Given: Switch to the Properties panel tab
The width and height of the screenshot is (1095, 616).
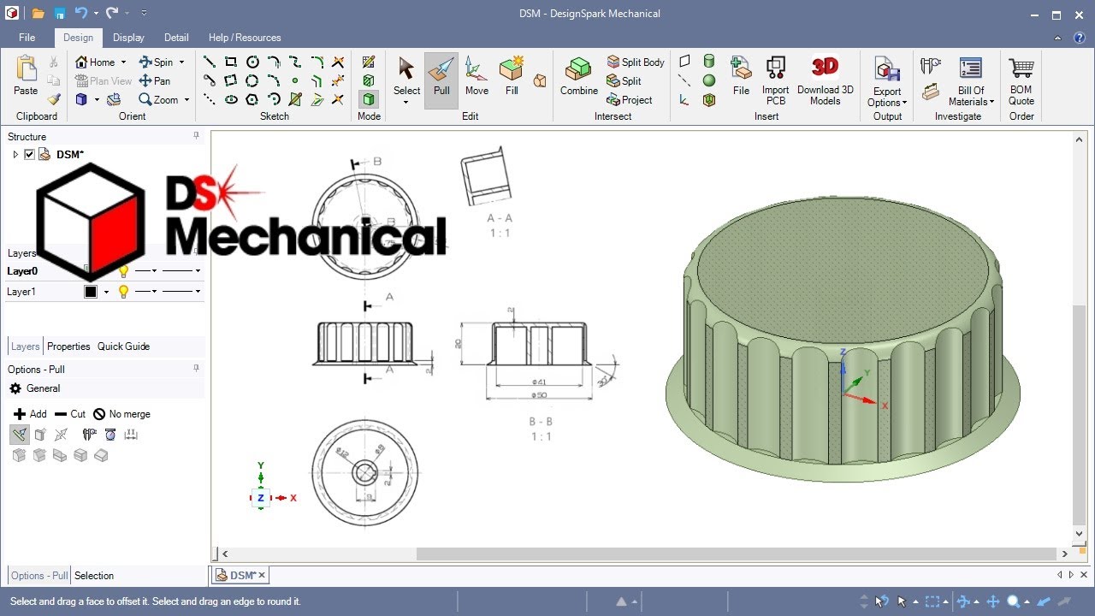Looking at the screenshot, I should [x=68, y=346].
